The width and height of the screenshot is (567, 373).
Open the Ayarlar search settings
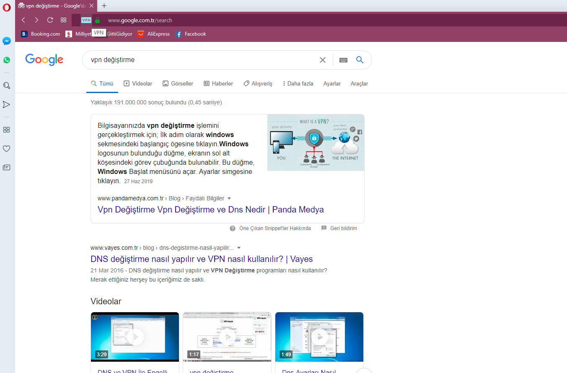pyautogui.click(x=332, y=84)
